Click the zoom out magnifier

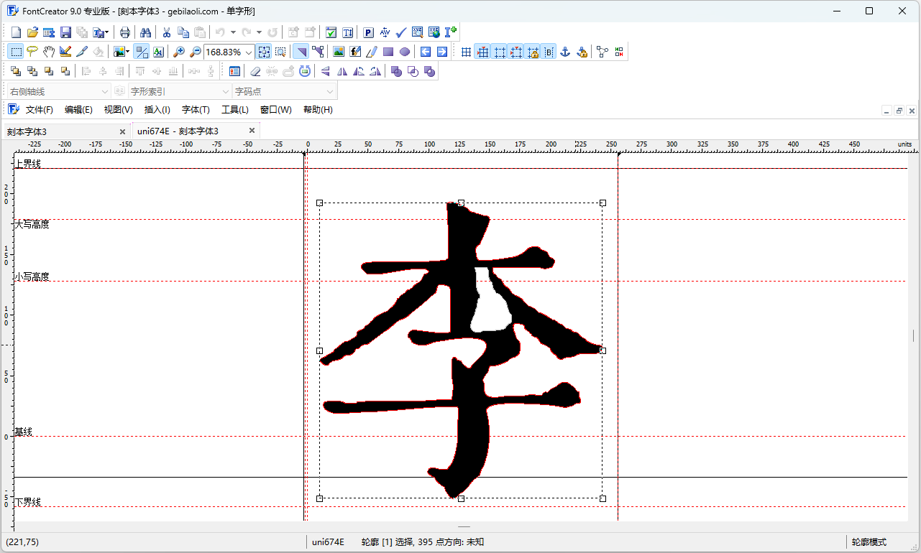tap(195, 52)
